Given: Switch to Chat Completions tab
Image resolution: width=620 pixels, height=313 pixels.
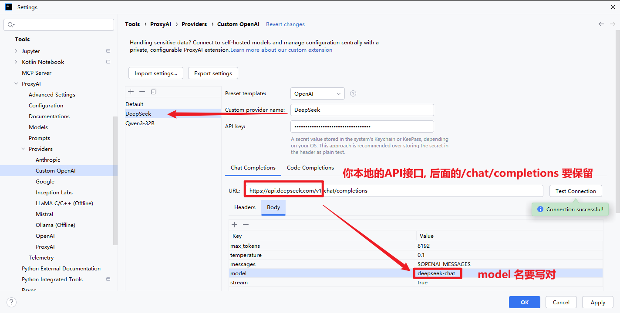Looking at the screenshot, I should pyautogui.click(x=253, y=168).
